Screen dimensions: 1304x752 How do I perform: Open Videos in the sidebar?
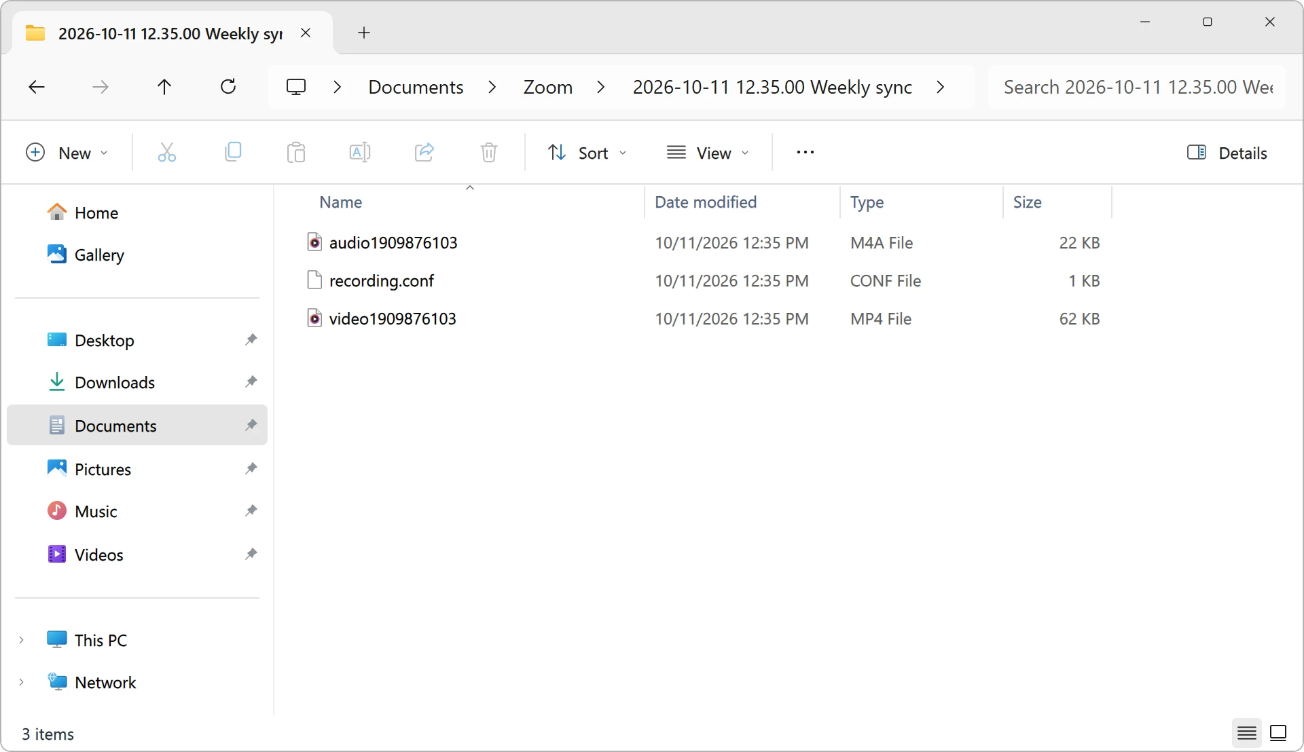click(x=137, y=554)
